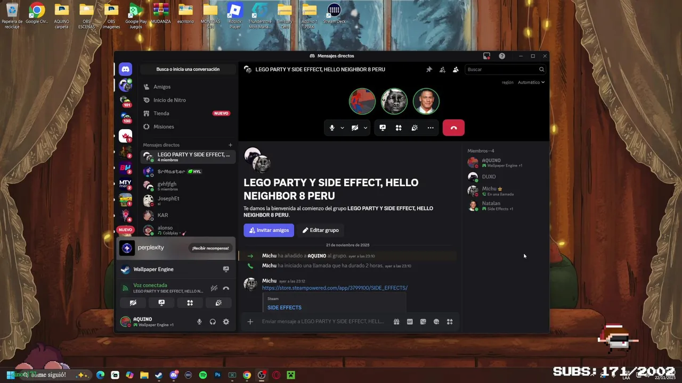Open Discord direct messages home icon
The height and width of the screenshot is (383, 682).
pos(125,69)
